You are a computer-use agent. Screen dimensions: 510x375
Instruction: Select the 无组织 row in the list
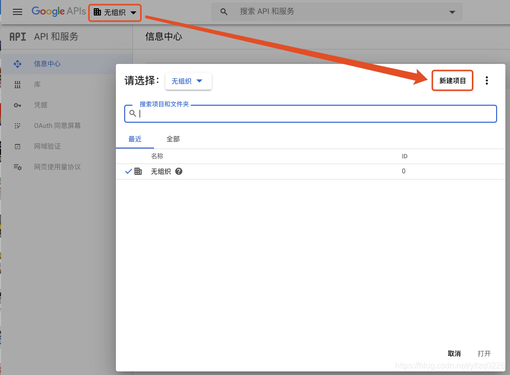coord(311,171)
